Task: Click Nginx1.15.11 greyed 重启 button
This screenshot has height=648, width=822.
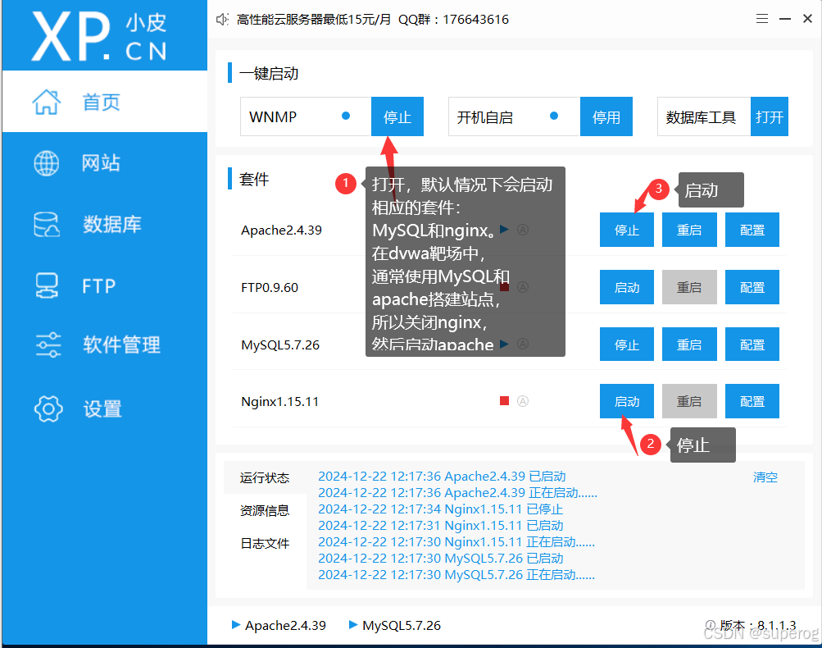Action: click(x=689, y=401)
